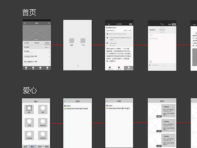This screenshot has width=197, height=148.
Task: Tap the first button in the activity detail bottom bar
Action: pos(110,68)
